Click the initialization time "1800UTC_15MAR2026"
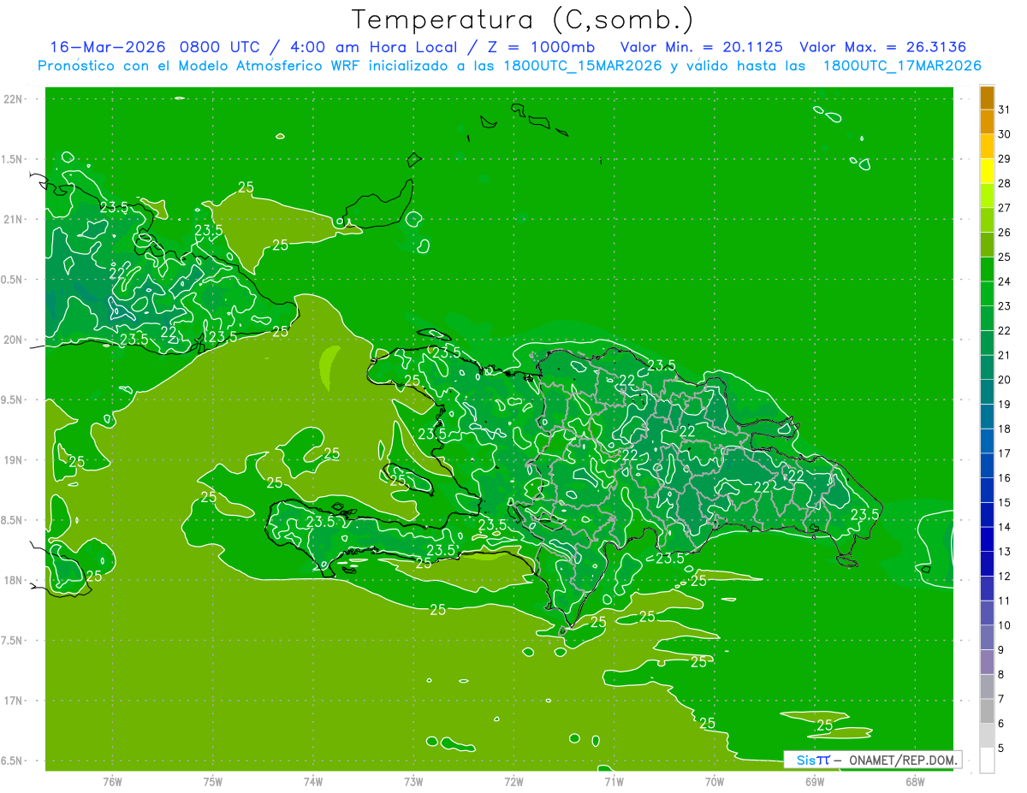The width and height of the screenshot is (1027, 793). pyautogui.click(x=584, y=66)
